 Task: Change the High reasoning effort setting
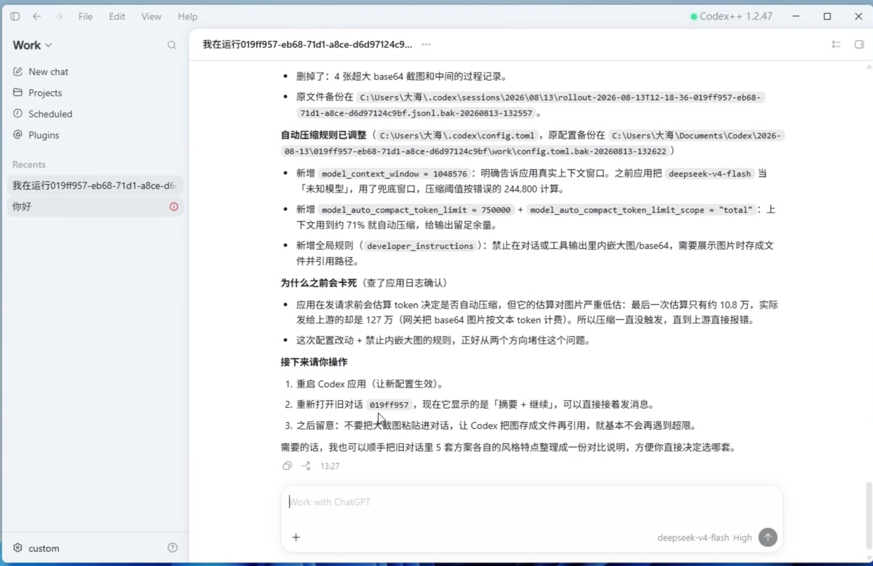coord(743,537)
